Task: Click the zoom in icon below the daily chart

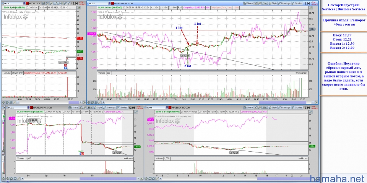Action: pos(7,102)
